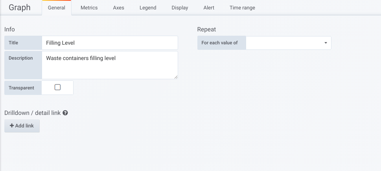Image resolution: width=381 pixels, height=171 pixels.
Task: Open the Alert tab
Action: 209,8
